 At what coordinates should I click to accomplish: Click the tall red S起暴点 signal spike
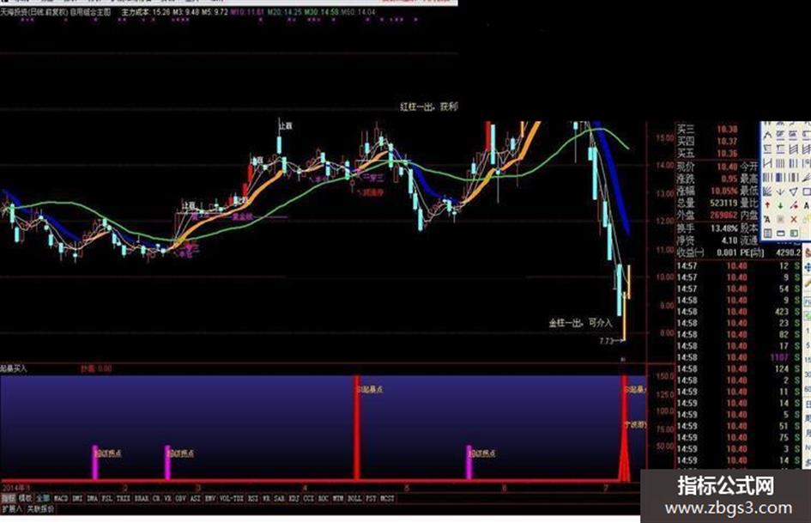click(356, 428)
